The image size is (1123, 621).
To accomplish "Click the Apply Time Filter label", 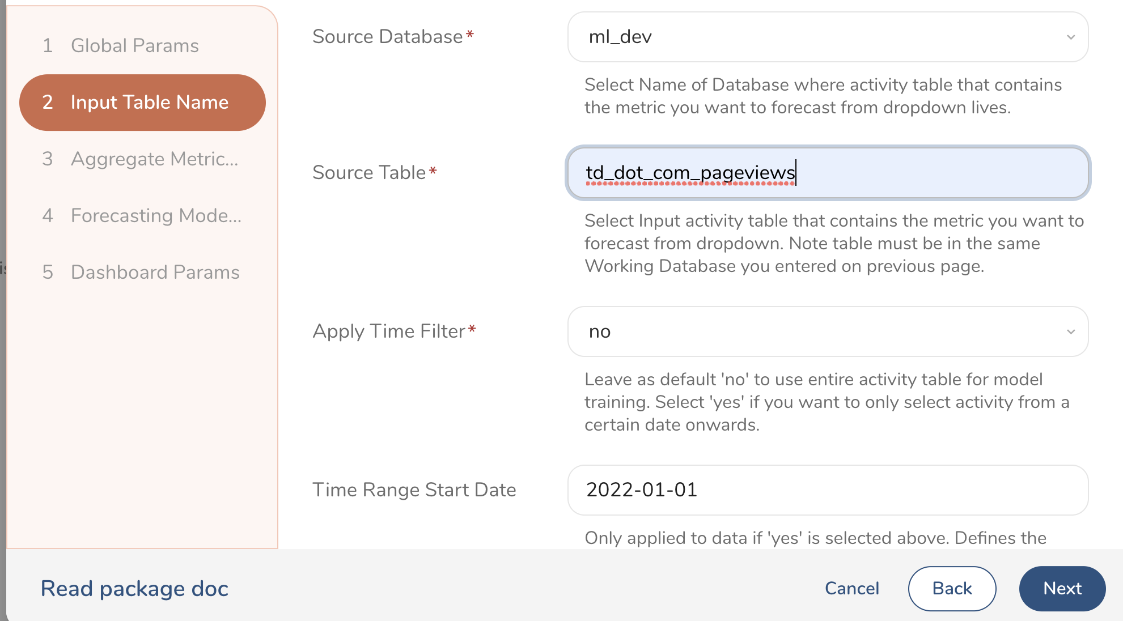I will pyautogui.click(x=389, y=331).
